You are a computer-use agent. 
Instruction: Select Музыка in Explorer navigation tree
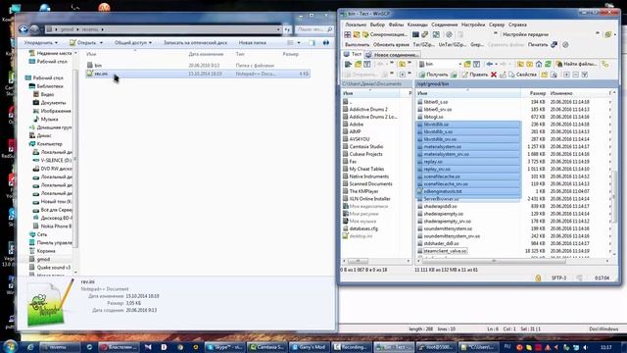pyautogui.click(x=49, y=120)
